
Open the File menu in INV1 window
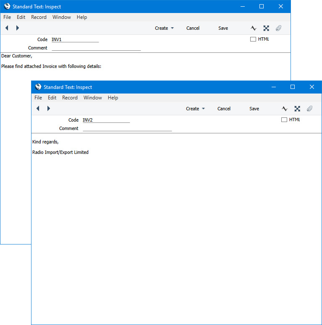pyautogui.click(x=7, y=17)
